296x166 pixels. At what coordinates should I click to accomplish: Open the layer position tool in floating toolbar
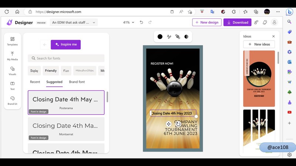(178, 37)
